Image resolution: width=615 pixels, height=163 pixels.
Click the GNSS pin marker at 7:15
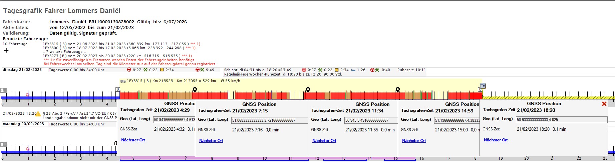[195, 89]
